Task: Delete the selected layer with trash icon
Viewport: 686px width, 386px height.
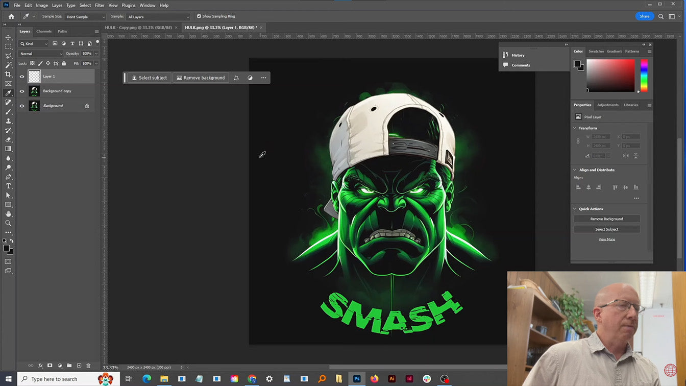Action: click(x=88, y=366)
